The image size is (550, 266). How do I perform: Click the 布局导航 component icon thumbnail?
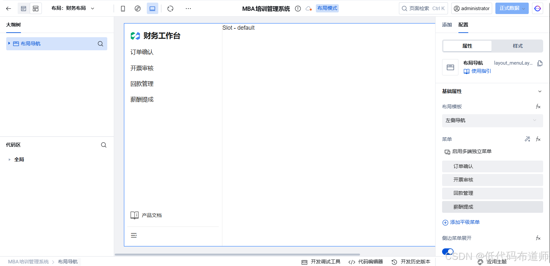coord(450,67)
